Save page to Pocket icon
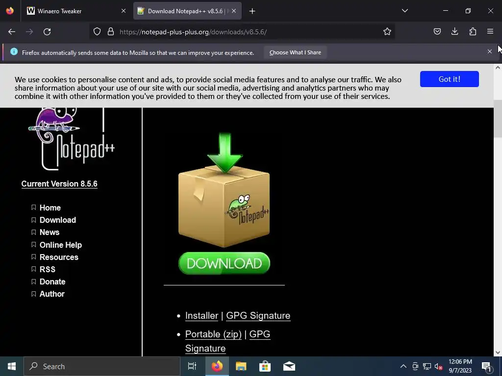The width and height of the screenshot is (502, 376). point(437,32)
